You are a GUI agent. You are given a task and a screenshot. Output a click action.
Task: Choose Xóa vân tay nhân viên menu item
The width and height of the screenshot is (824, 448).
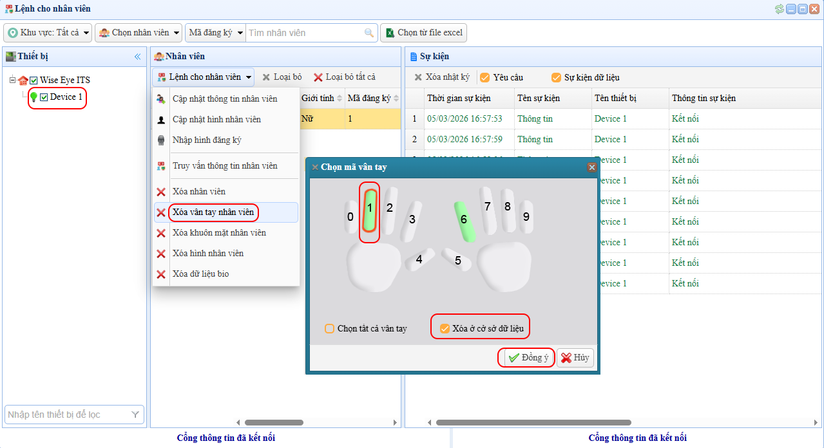pos(213,212)
